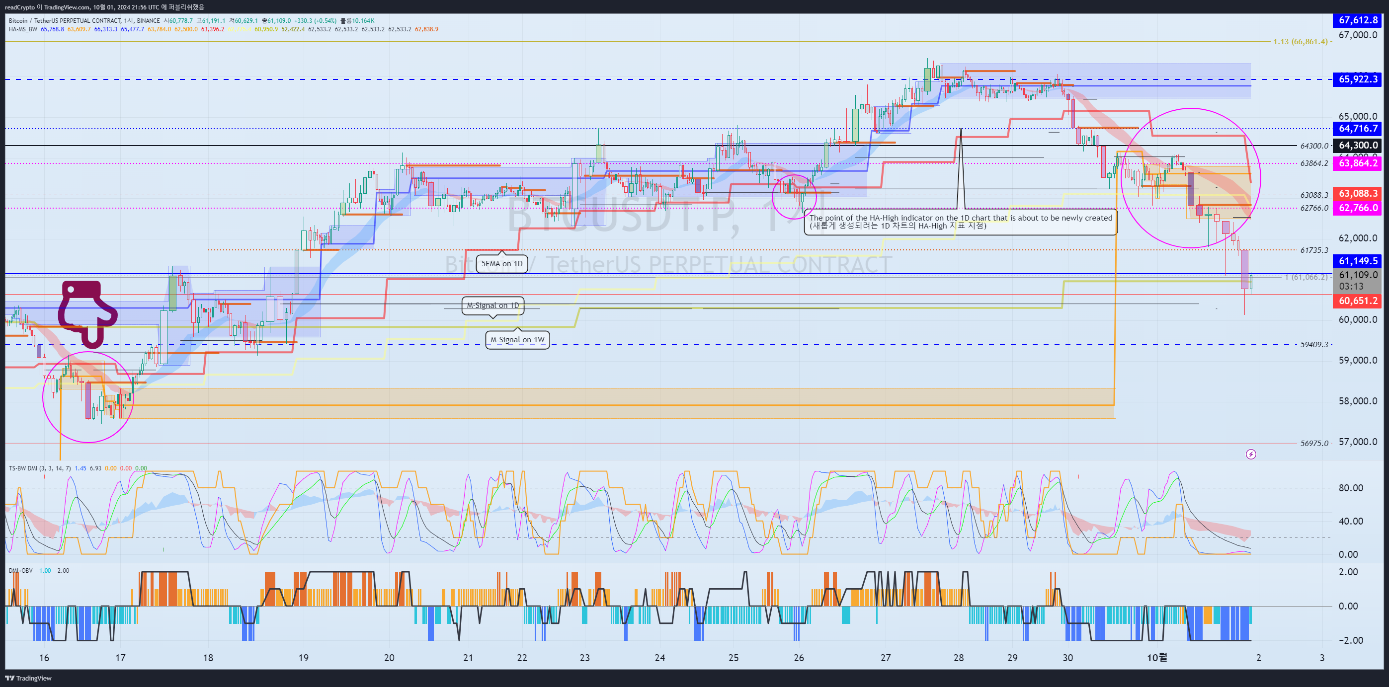Image resolution: width=1389 pixels, height=687 pixels.
Task: Click the 59409.3 horizontal line label
Action: pos(1314,344)
